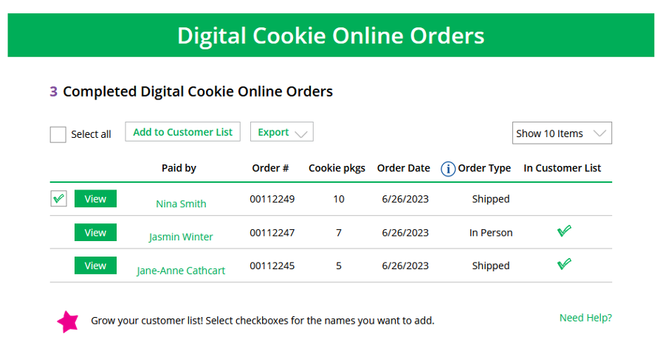View Nina Smith's order
The height and width of the screenshot is (348, 660).
tap(95, 199)
